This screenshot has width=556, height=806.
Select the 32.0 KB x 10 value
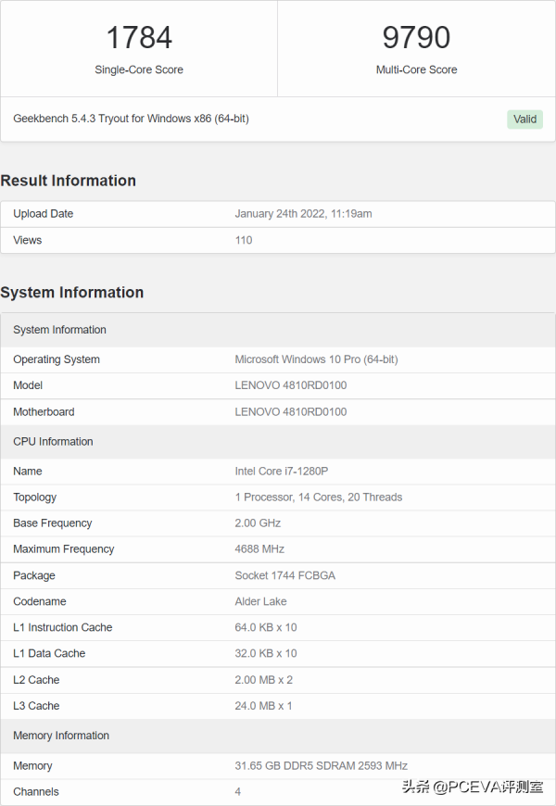pyautogui.click(x=266, y=653)
